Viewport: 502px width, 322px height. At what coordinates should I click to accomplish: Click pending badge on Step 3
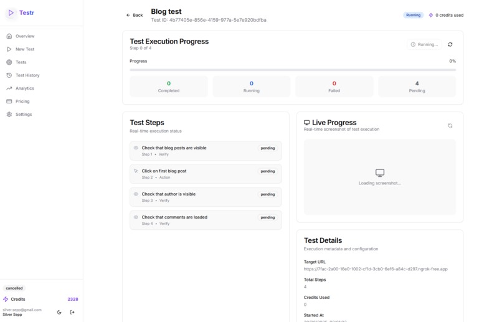pos(268,194)
